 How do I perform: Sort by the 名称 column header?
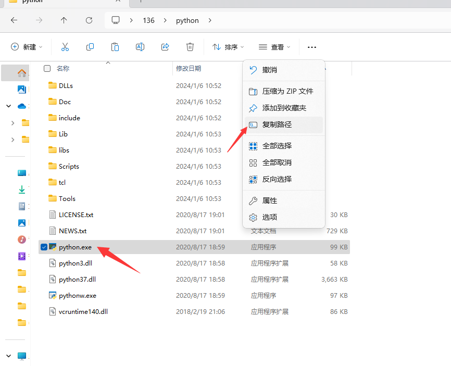click(63, 68)
